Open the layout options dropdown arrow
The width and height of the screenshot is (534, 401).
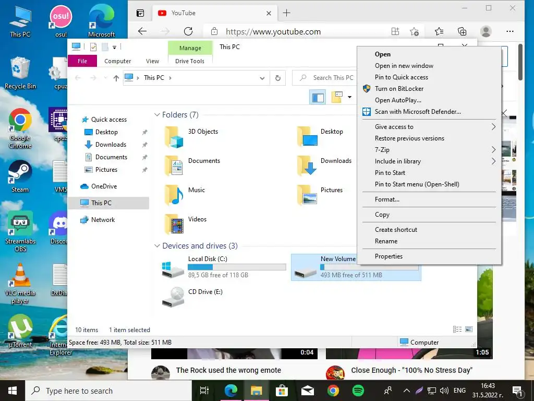pos(350,98)
